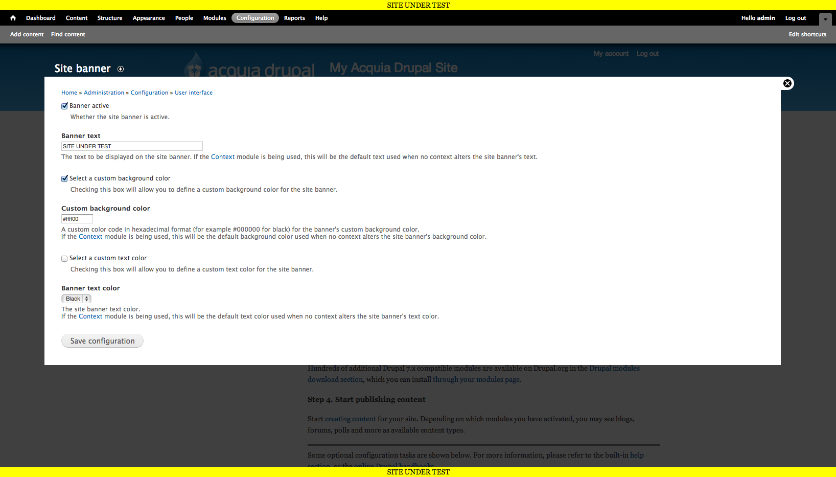
Task: Toggle the toolbar drawer arrow icon
Action: [x=825, y=19]
